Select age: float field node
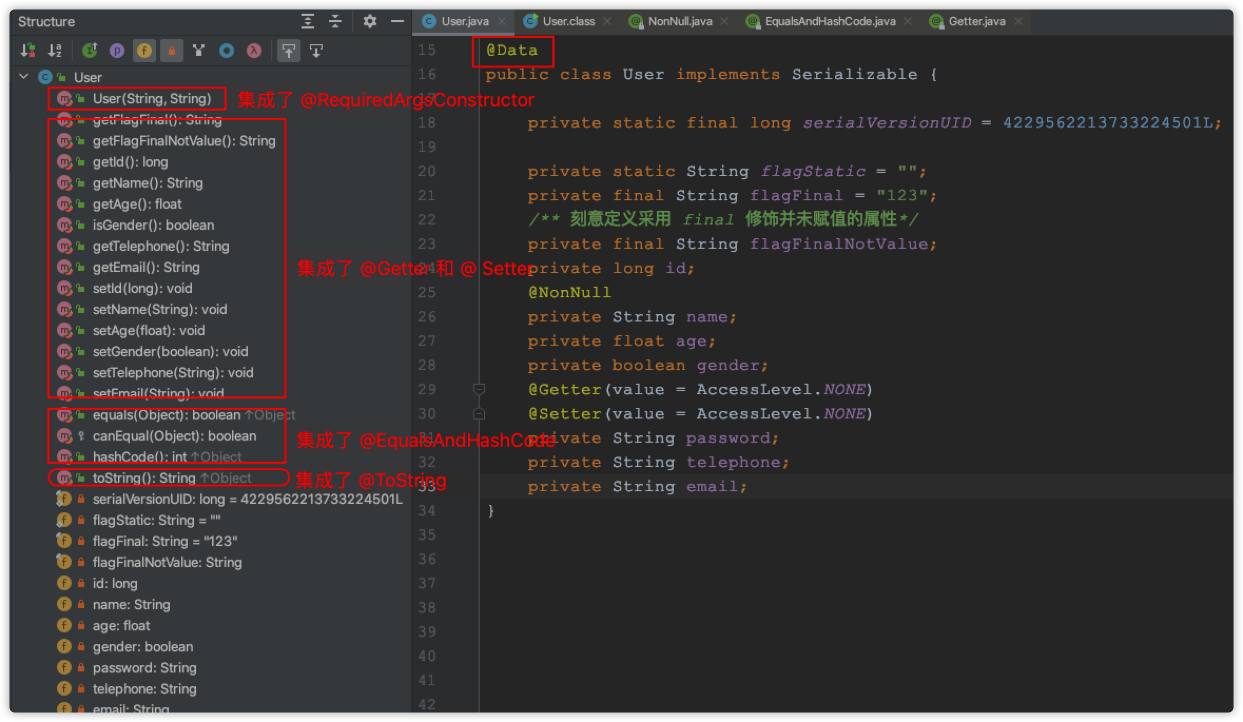The height and width of the screenshot is (722, 1243). click(121, 626)
